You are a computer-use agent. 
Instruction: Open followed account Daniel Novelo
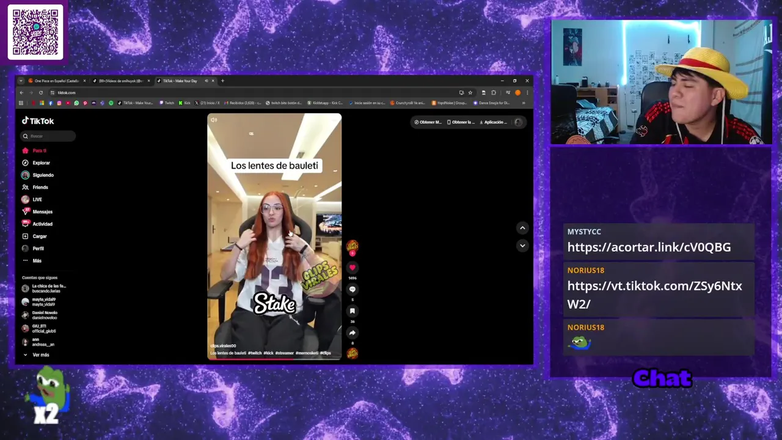tap(40, 315)
